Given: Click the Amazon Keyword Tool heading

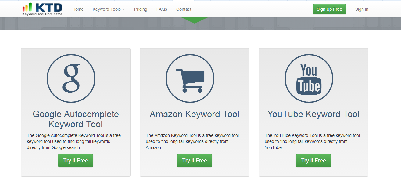Looking at the screenshot, I should click(195, 114).
